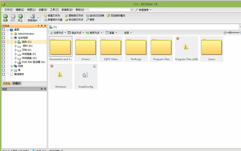This screenshot has height=151, width=241.
Task: Expand the Administrator tree node
Action: coord(12,34)
